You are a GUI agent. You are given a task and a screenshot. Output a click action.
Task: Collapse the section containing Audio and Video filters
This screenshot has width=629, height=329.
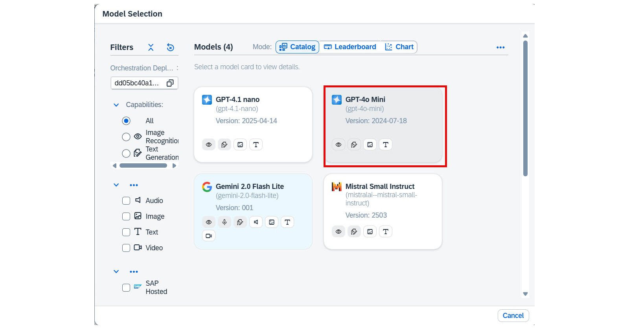click(x=116, y=185)
